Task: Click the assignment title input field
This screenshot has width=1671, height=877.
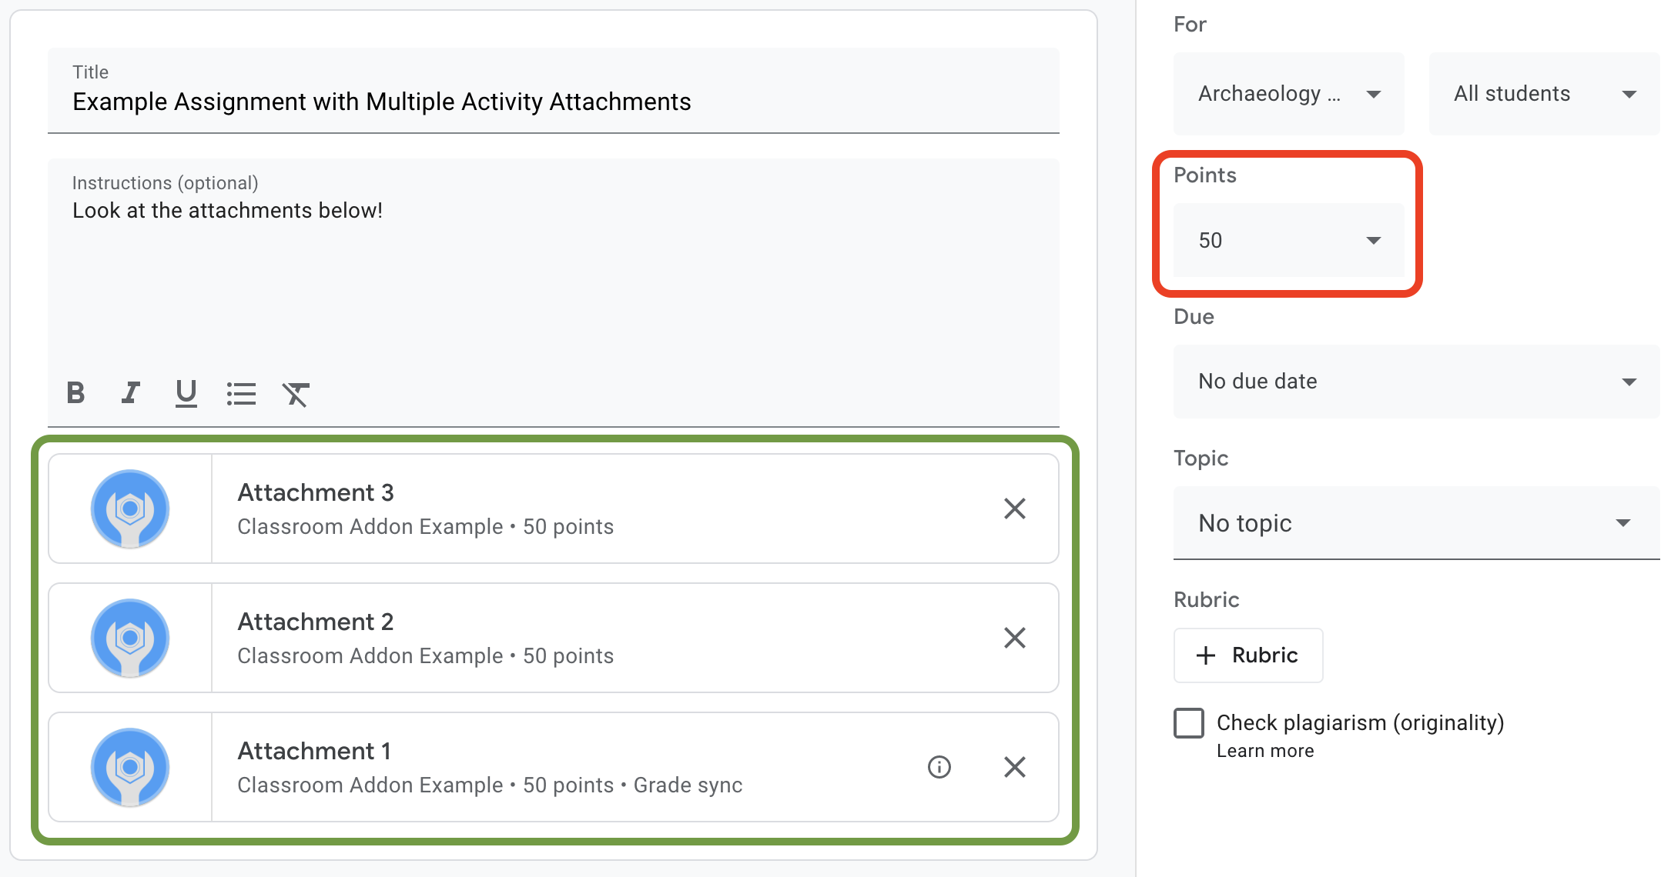Action: point(554,101)
